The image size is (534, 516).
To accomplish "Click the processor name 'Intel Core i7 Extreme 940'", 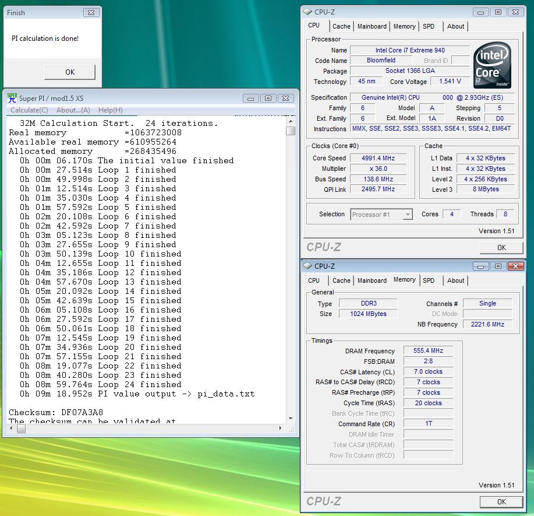I will (x=410, y=50).
